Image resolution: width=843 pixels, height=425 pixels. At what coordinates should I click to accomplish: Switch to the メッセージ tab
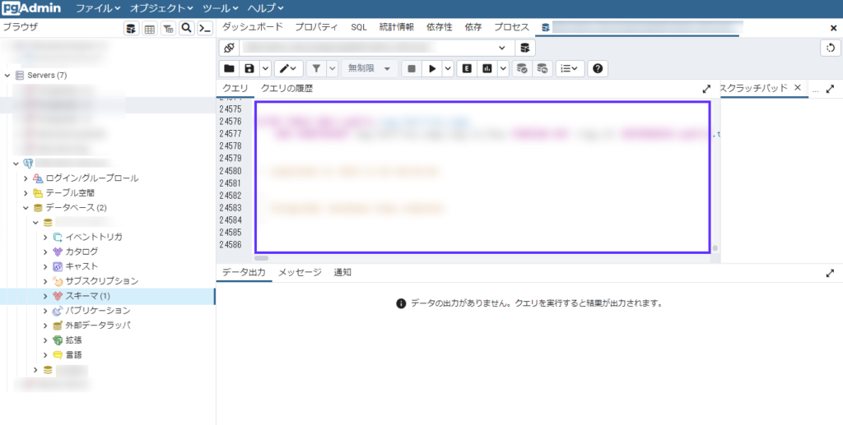click(x=300, y=273)
